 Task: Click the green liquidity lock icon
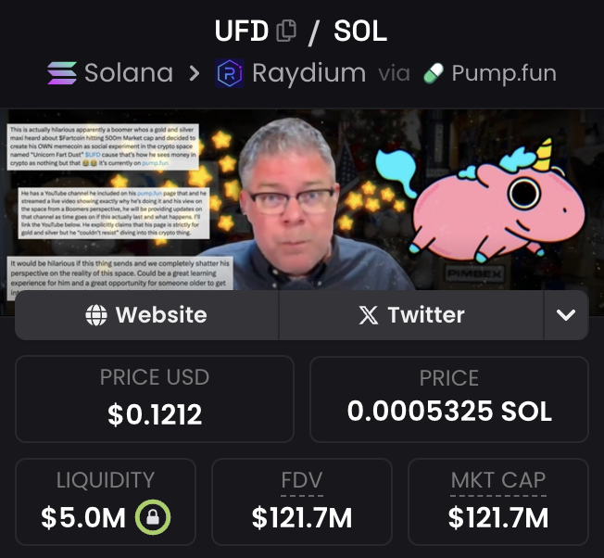(153, 517)
